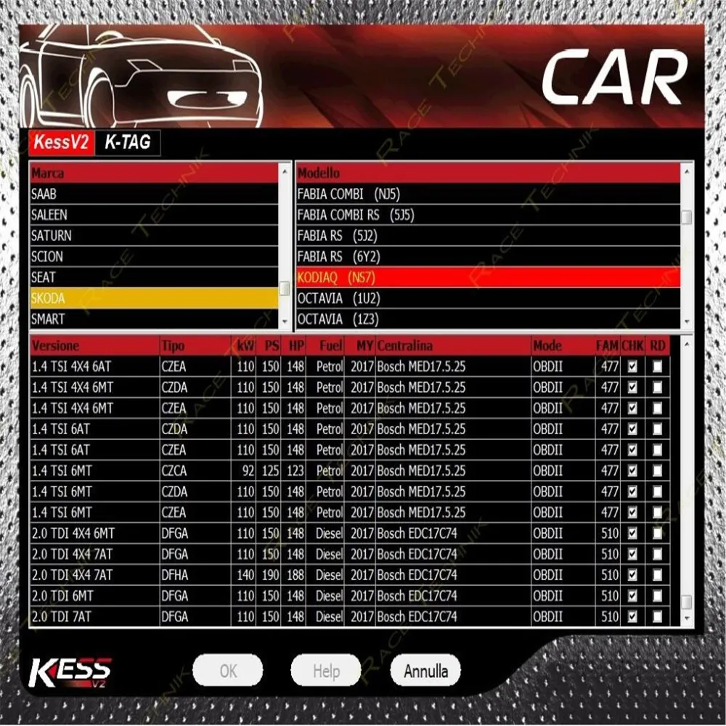Screen dimensions: 726x726
Task: Select SAAB in the Marca list
Action: point(154,194)
